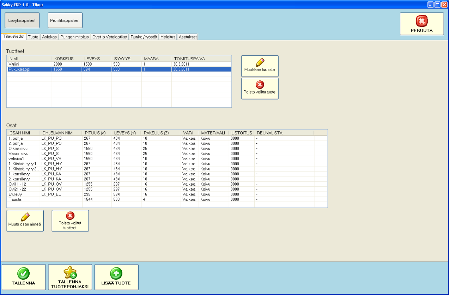Click the green plus Lisää tuote icon
The image size is (449, 295).
coord(116,273)
